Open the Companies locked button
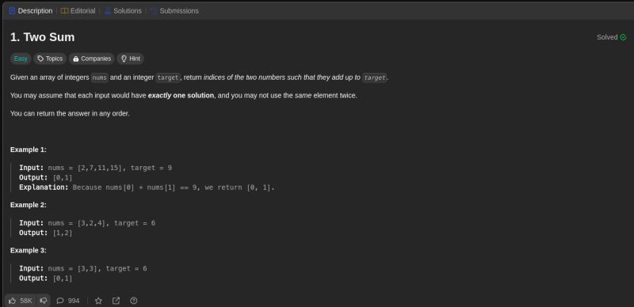The image size is (634, 307). click(92, 59)
